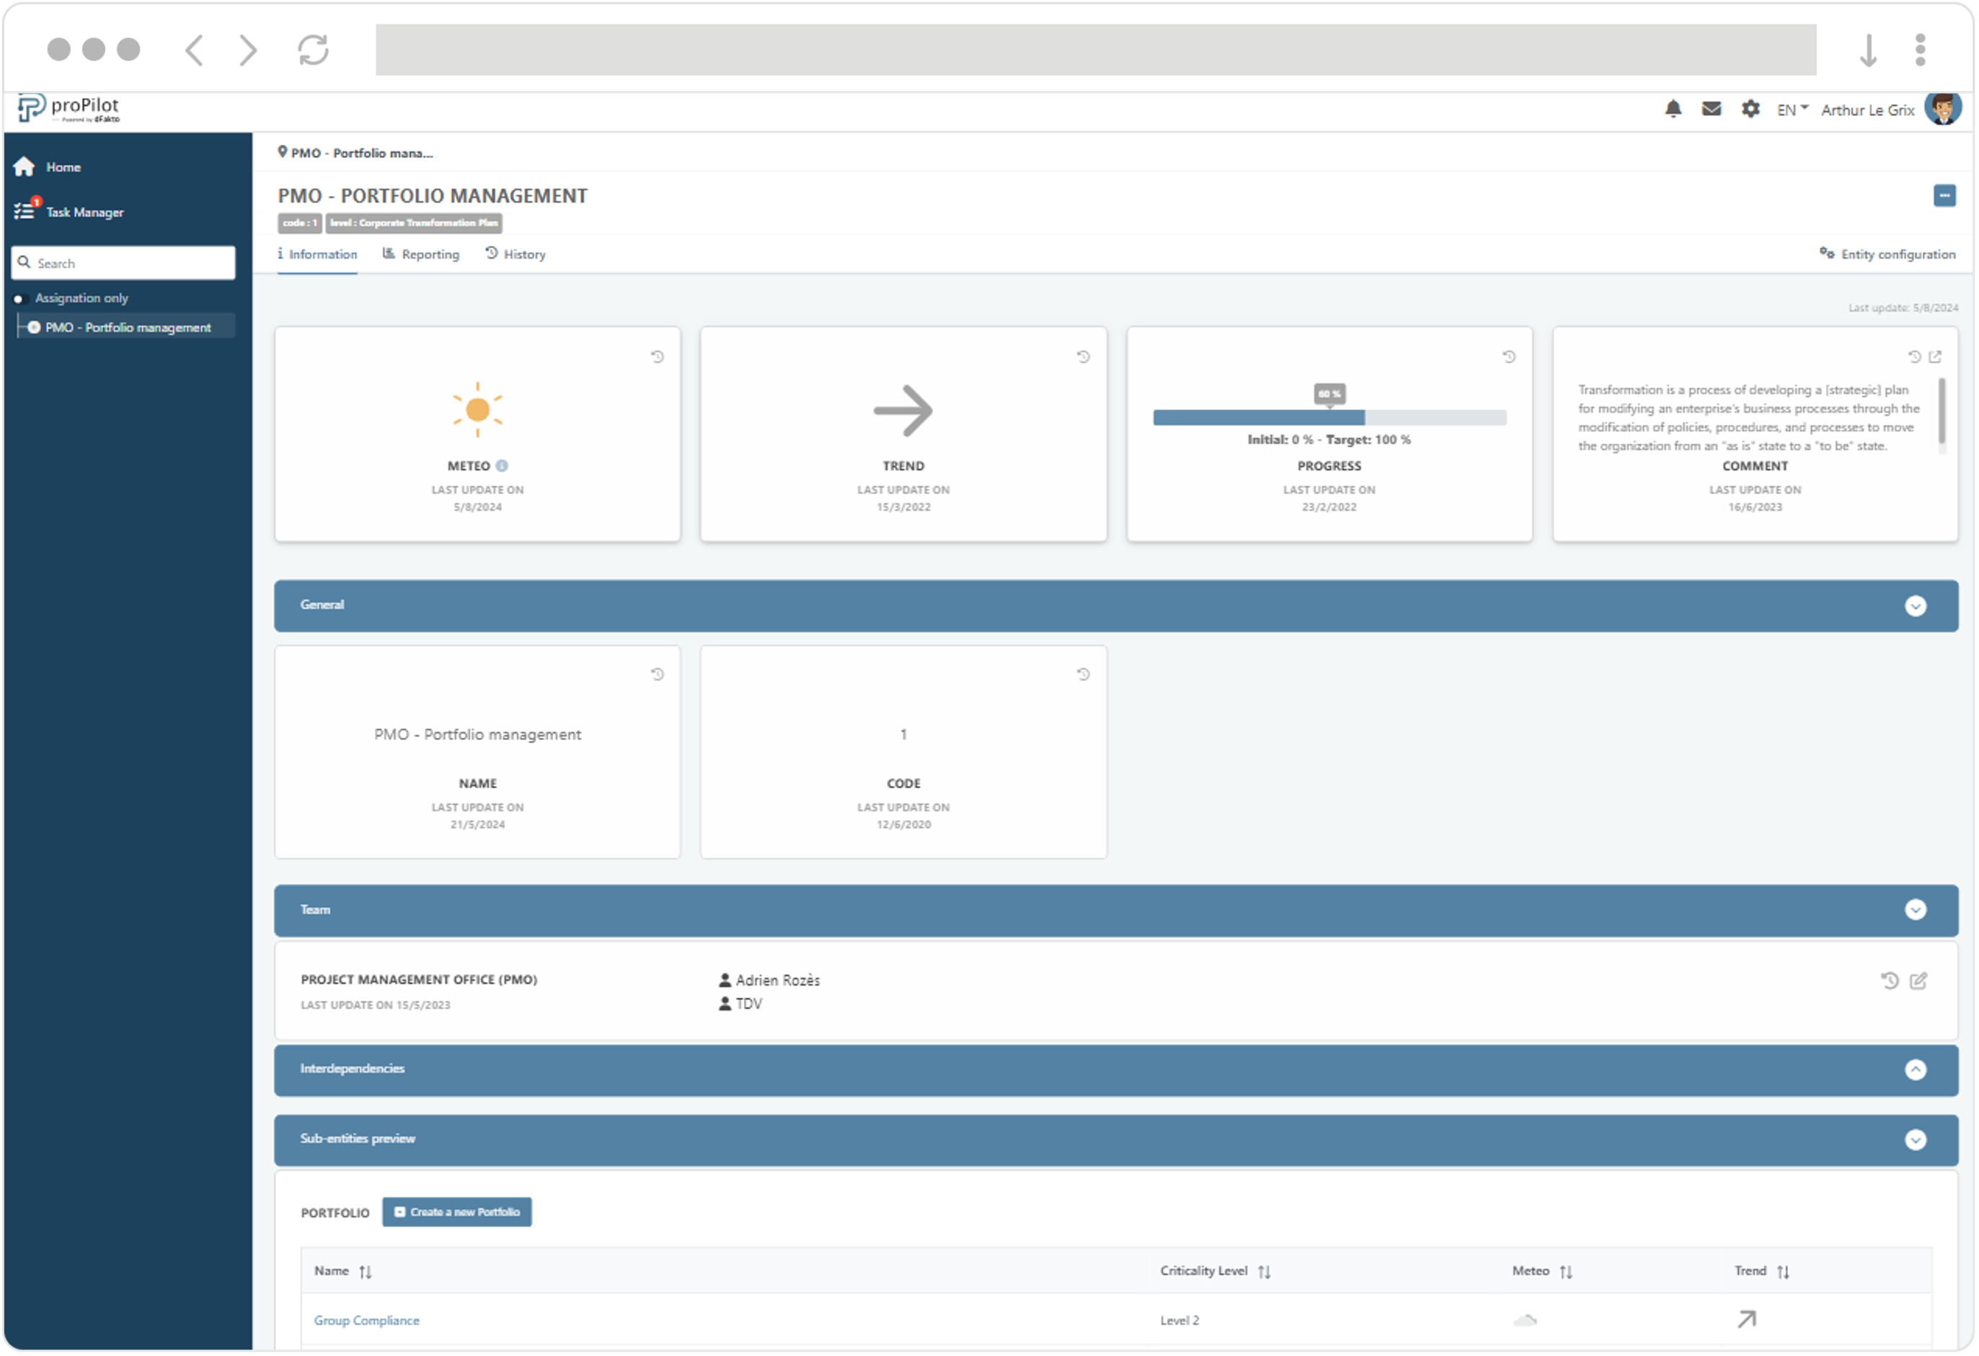Image resolution: width=1979 pixels, height=1356 pixels.
Task: Expand the Interdependencies section
Action: click(x=1916, y=1070)
